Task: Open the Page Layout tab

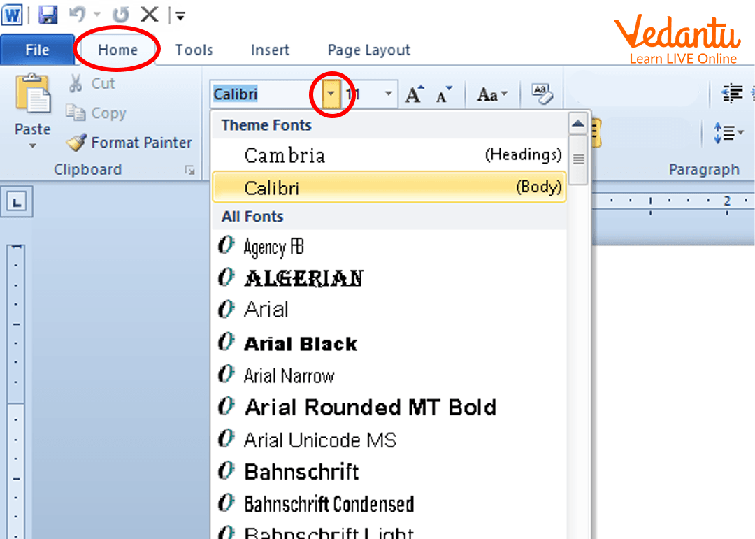Action: point(368,50)
